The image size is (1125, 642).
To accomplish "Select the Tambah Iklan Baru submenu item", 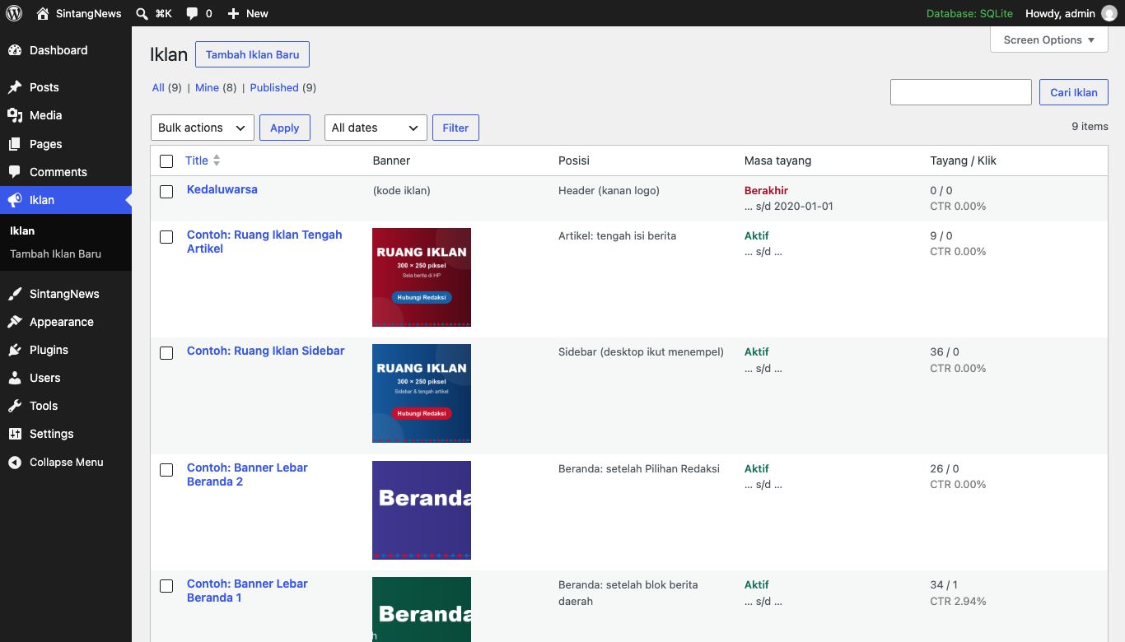I will click(55, 254).
